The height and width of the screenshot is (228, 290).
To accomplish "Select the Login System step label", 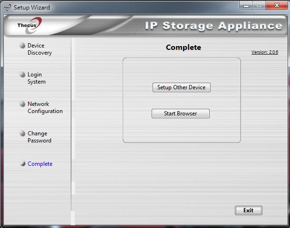I will (37, 78).
